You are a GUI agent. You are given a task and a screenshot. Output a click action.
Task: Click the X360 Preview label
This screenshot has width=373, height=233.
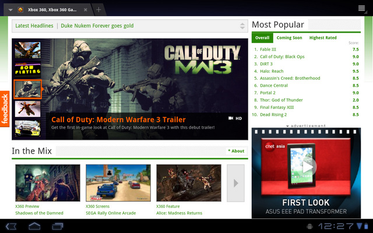click(27, 206)
